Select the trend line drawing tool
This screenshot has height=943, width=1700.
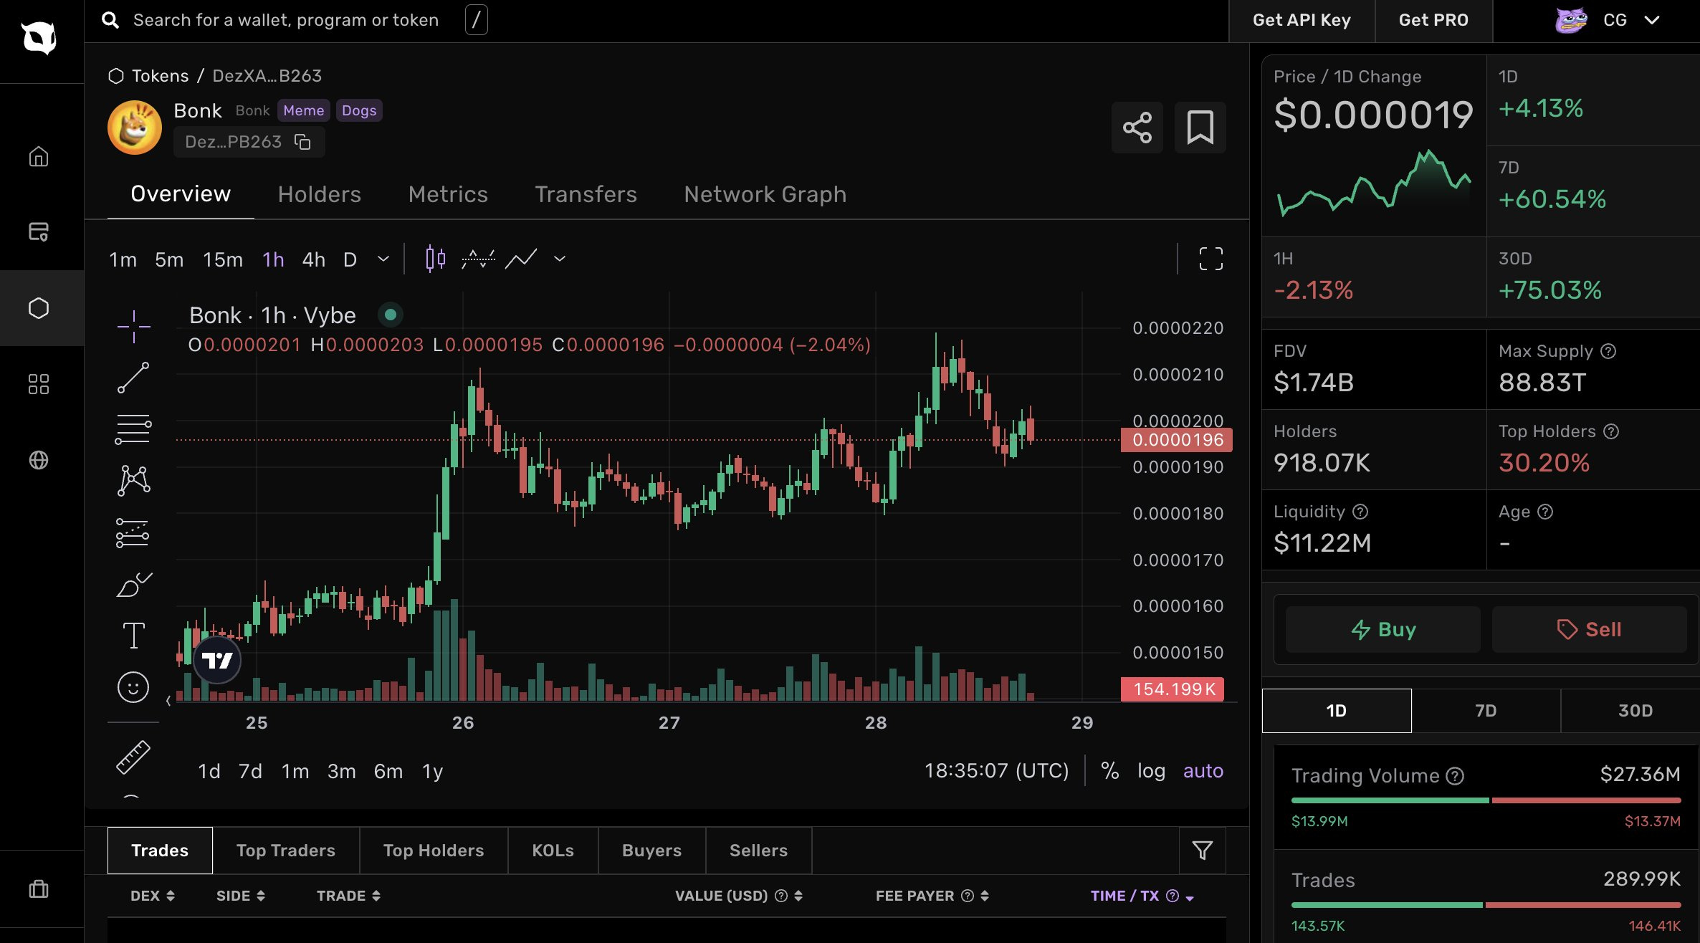[133, 378]
